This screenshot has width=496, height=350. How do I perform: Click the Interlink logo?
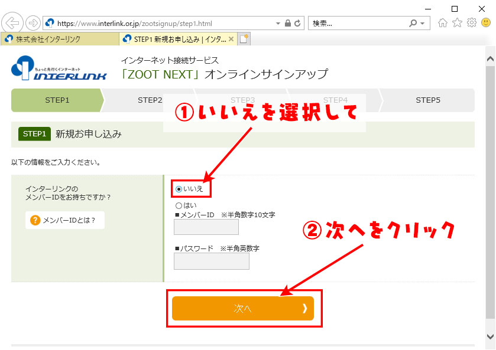[x=59, y=68]
